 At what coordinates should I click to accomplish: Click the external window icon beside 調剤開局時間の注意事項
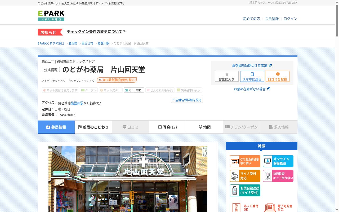pos(270,65)
